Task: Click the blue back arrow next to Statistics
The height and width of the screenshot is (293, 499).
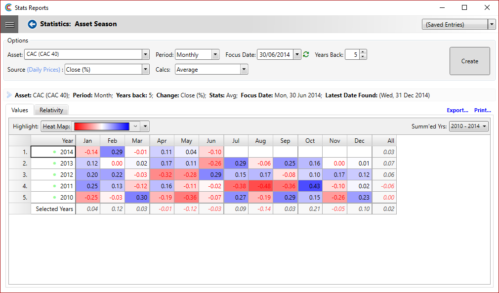Action: [x=32, y=23]
